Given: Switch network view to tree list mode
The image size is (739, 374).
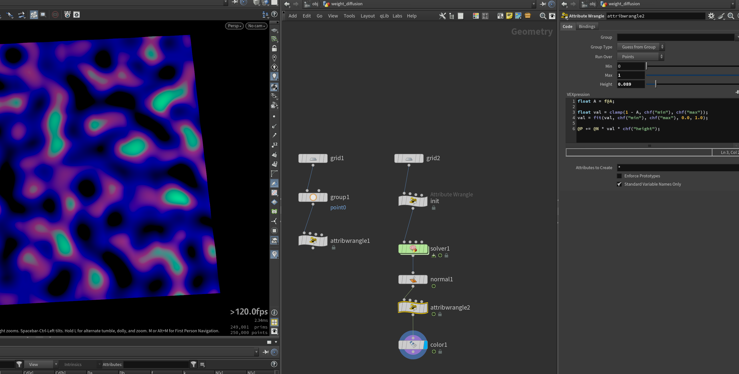Looking at the screenshot, I should click(x=452, y=16).
